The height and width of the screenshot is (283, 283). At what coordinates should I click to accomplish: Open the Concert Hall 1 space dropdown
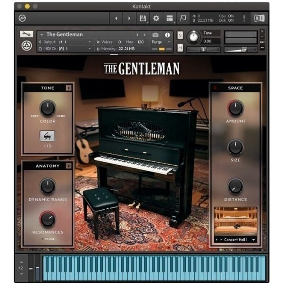point(254,240)
